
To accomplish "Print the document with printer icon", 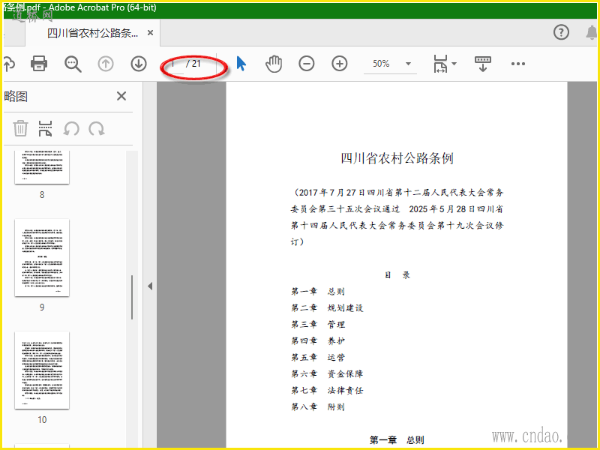I will [x=39, y=64].
